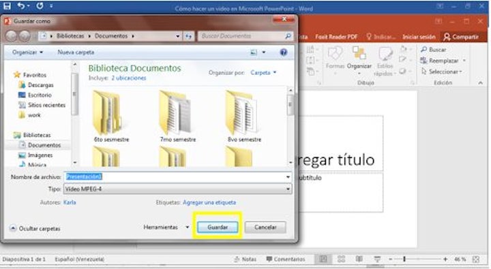Open the Organizar menu in dialog
Image resolution: width=491 pixels, height=269 pixels.
(x=27, y=52)
